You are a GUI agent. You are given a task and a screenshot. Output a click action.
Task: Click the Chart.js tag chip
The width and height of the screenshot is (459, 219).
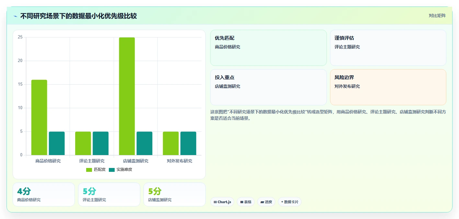click(222, 202)
